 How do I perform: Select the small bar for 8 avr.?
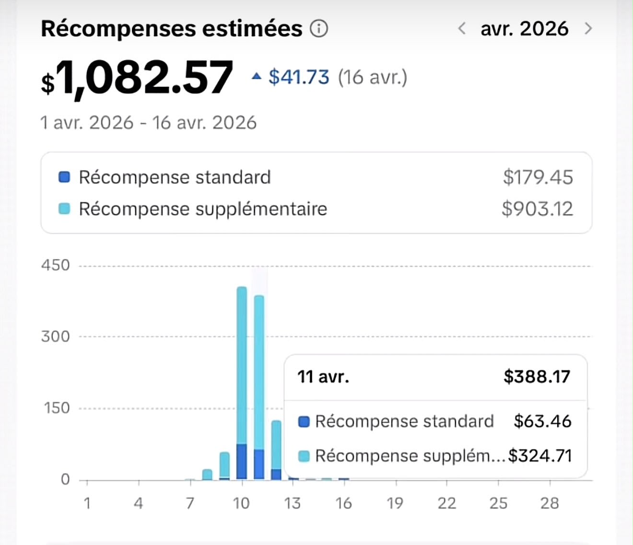click(207, 474)
